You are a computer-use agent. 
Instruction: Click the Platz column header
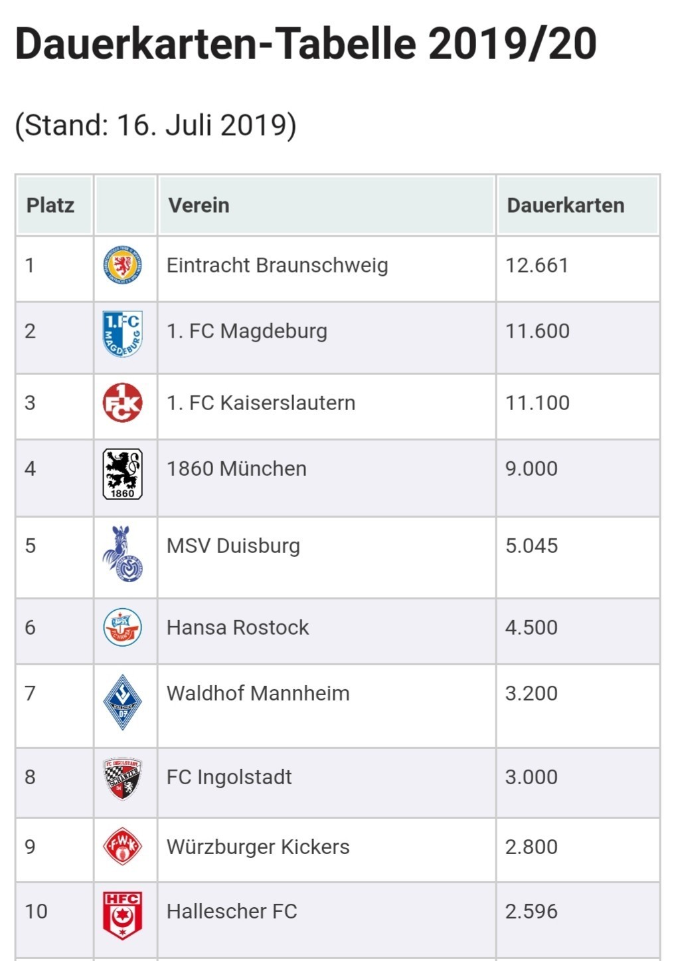click(50, 205)
